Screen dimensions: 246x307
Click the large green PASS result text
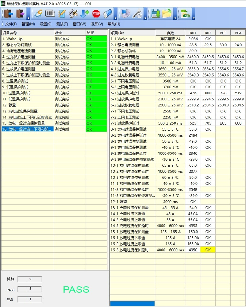point(76,290)
